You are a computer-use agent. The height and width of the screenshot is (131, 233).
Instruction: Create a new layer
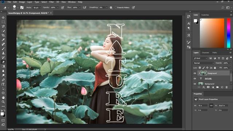(x=222, y=87)
